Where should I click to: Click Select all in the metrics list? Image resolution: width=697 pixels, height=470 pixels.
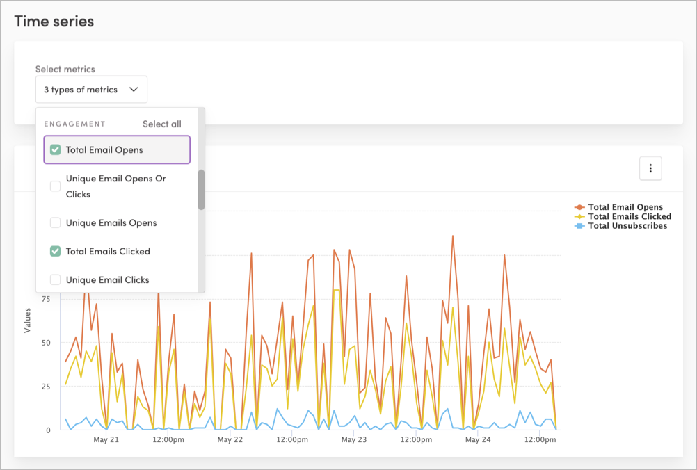161,124
